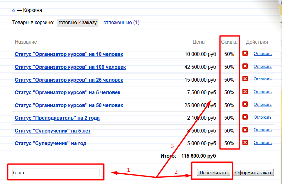Image resolution: width=282 pixels, height=184 pixels.
Task: Postpone "Организатор курсов" на 25 человек via Отложить
Action: [x=263, y=79]
